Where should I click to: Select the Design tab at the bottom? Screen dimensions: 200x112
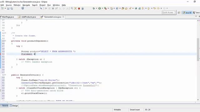tap(14, 106)
